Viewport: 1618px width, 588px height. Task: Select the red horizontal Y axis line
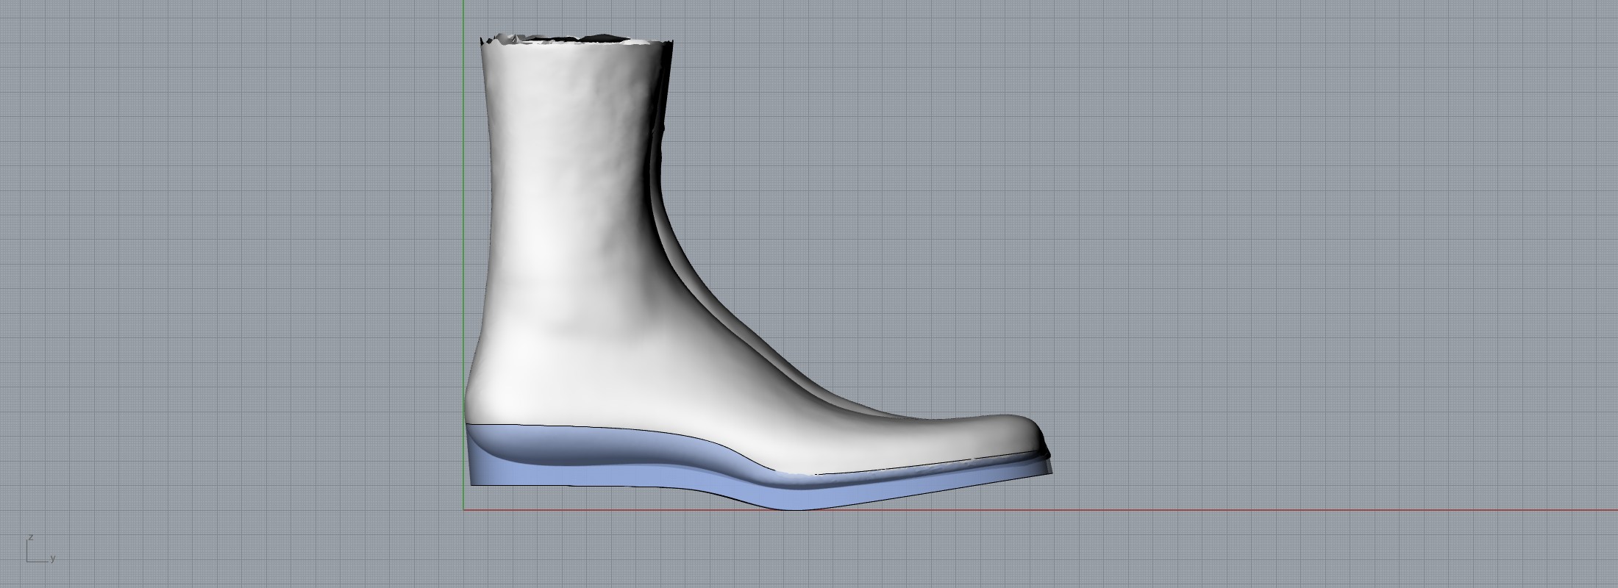pyautogui.click(x=1250, y=510)
